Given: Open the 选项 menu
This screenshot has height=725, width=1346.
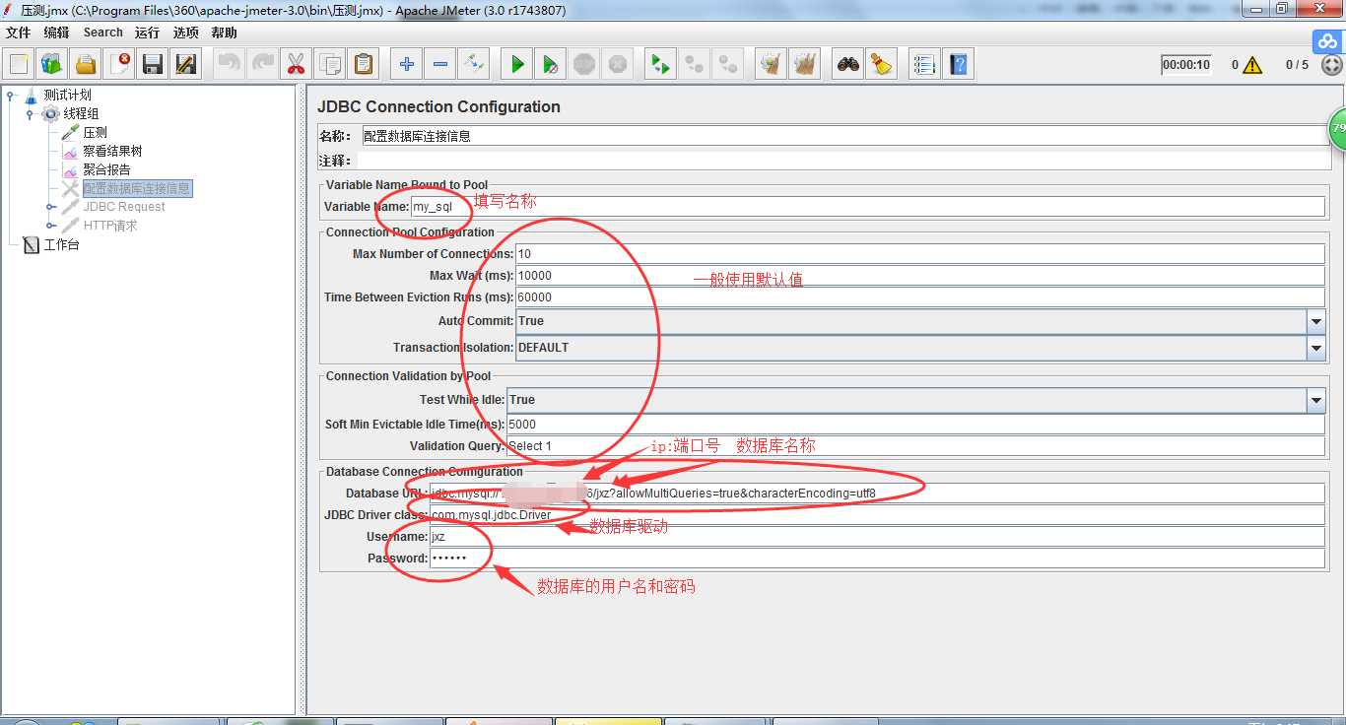Looking at the screenshot, I should pos(186,33).
